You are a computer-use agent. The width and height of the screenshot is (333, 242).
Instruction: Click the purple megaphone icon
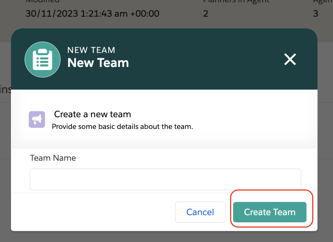pos(37,119)
